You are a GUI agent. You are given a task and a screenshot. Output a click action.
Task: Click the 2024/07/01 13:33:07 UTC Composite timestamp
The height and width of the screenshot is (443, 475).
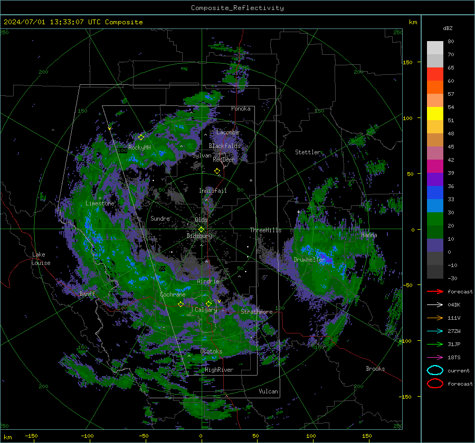pos(73,22)
